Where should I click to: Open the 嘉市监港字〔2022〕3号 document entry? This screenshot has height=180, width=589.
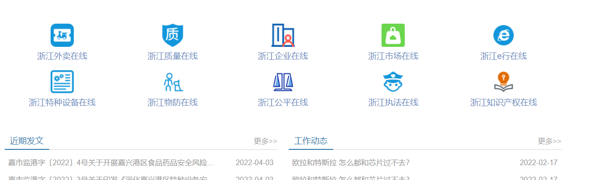(x=111, y=178)
